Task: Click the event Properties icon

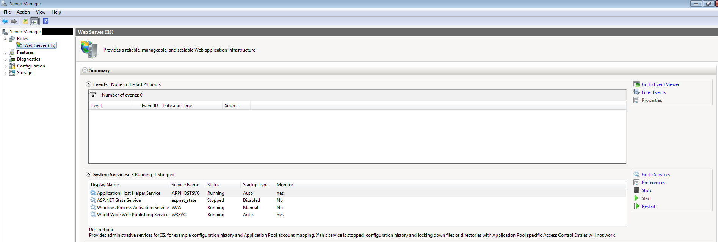Action: (x=636, y=100)
